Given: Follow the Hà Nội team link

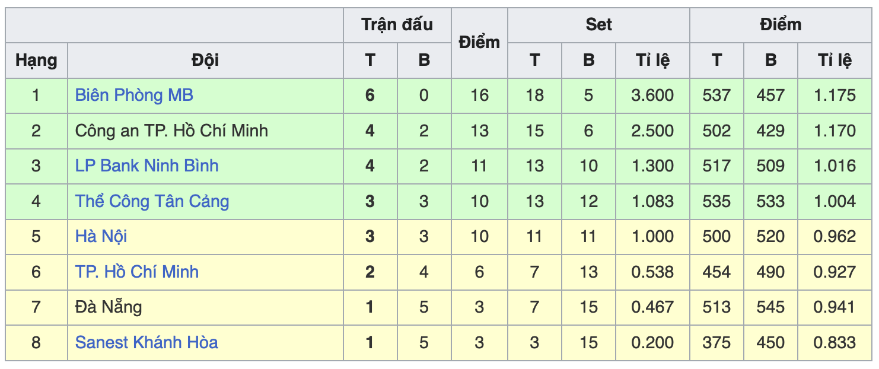Looking at the screenshot, I should coord(101,237).
